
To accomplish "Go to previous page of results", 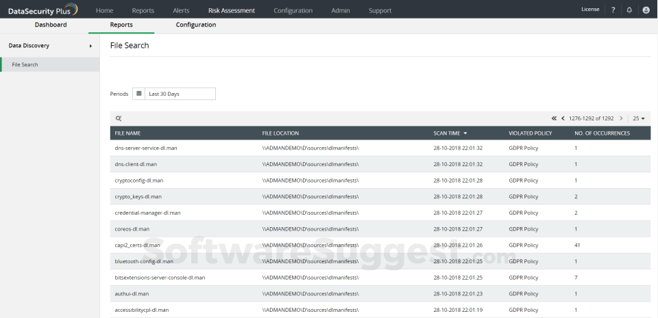I will (x=563, y=118).
